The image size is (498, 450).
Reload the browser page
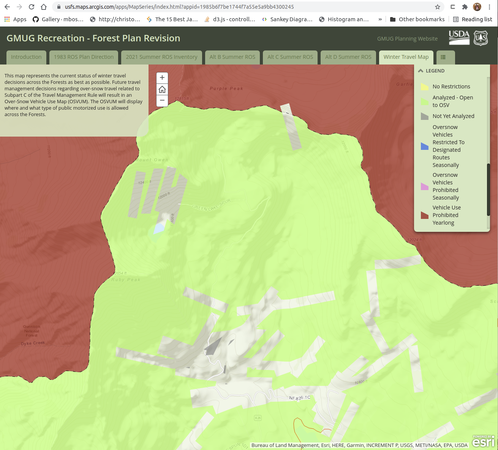[32, 7]
